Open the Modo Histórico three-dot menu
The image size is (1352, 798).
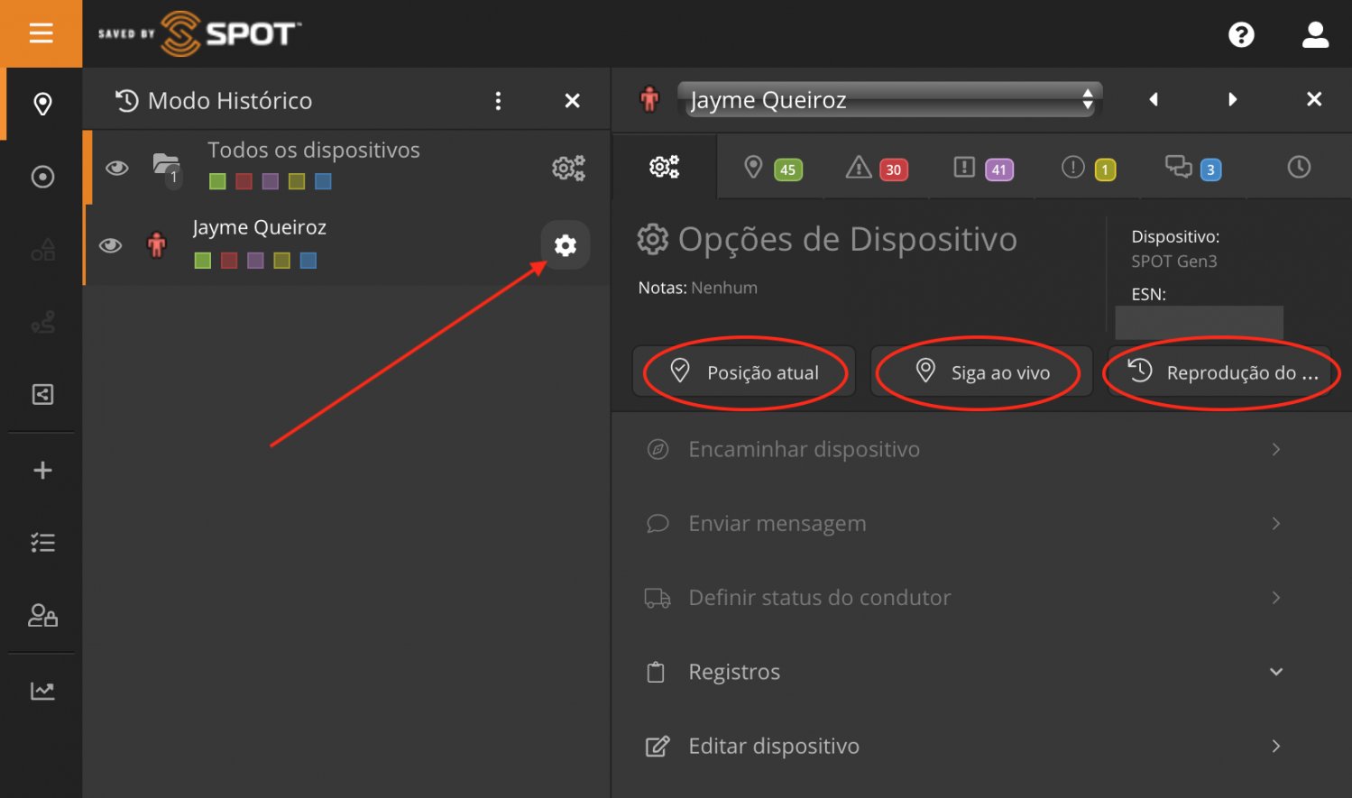[x=498, y=101]
